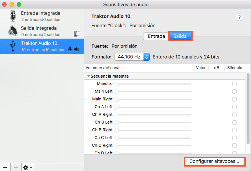This screenshot has width=251, height=171.
Task: Switch to the Salida tab
Action: point(180,36)
